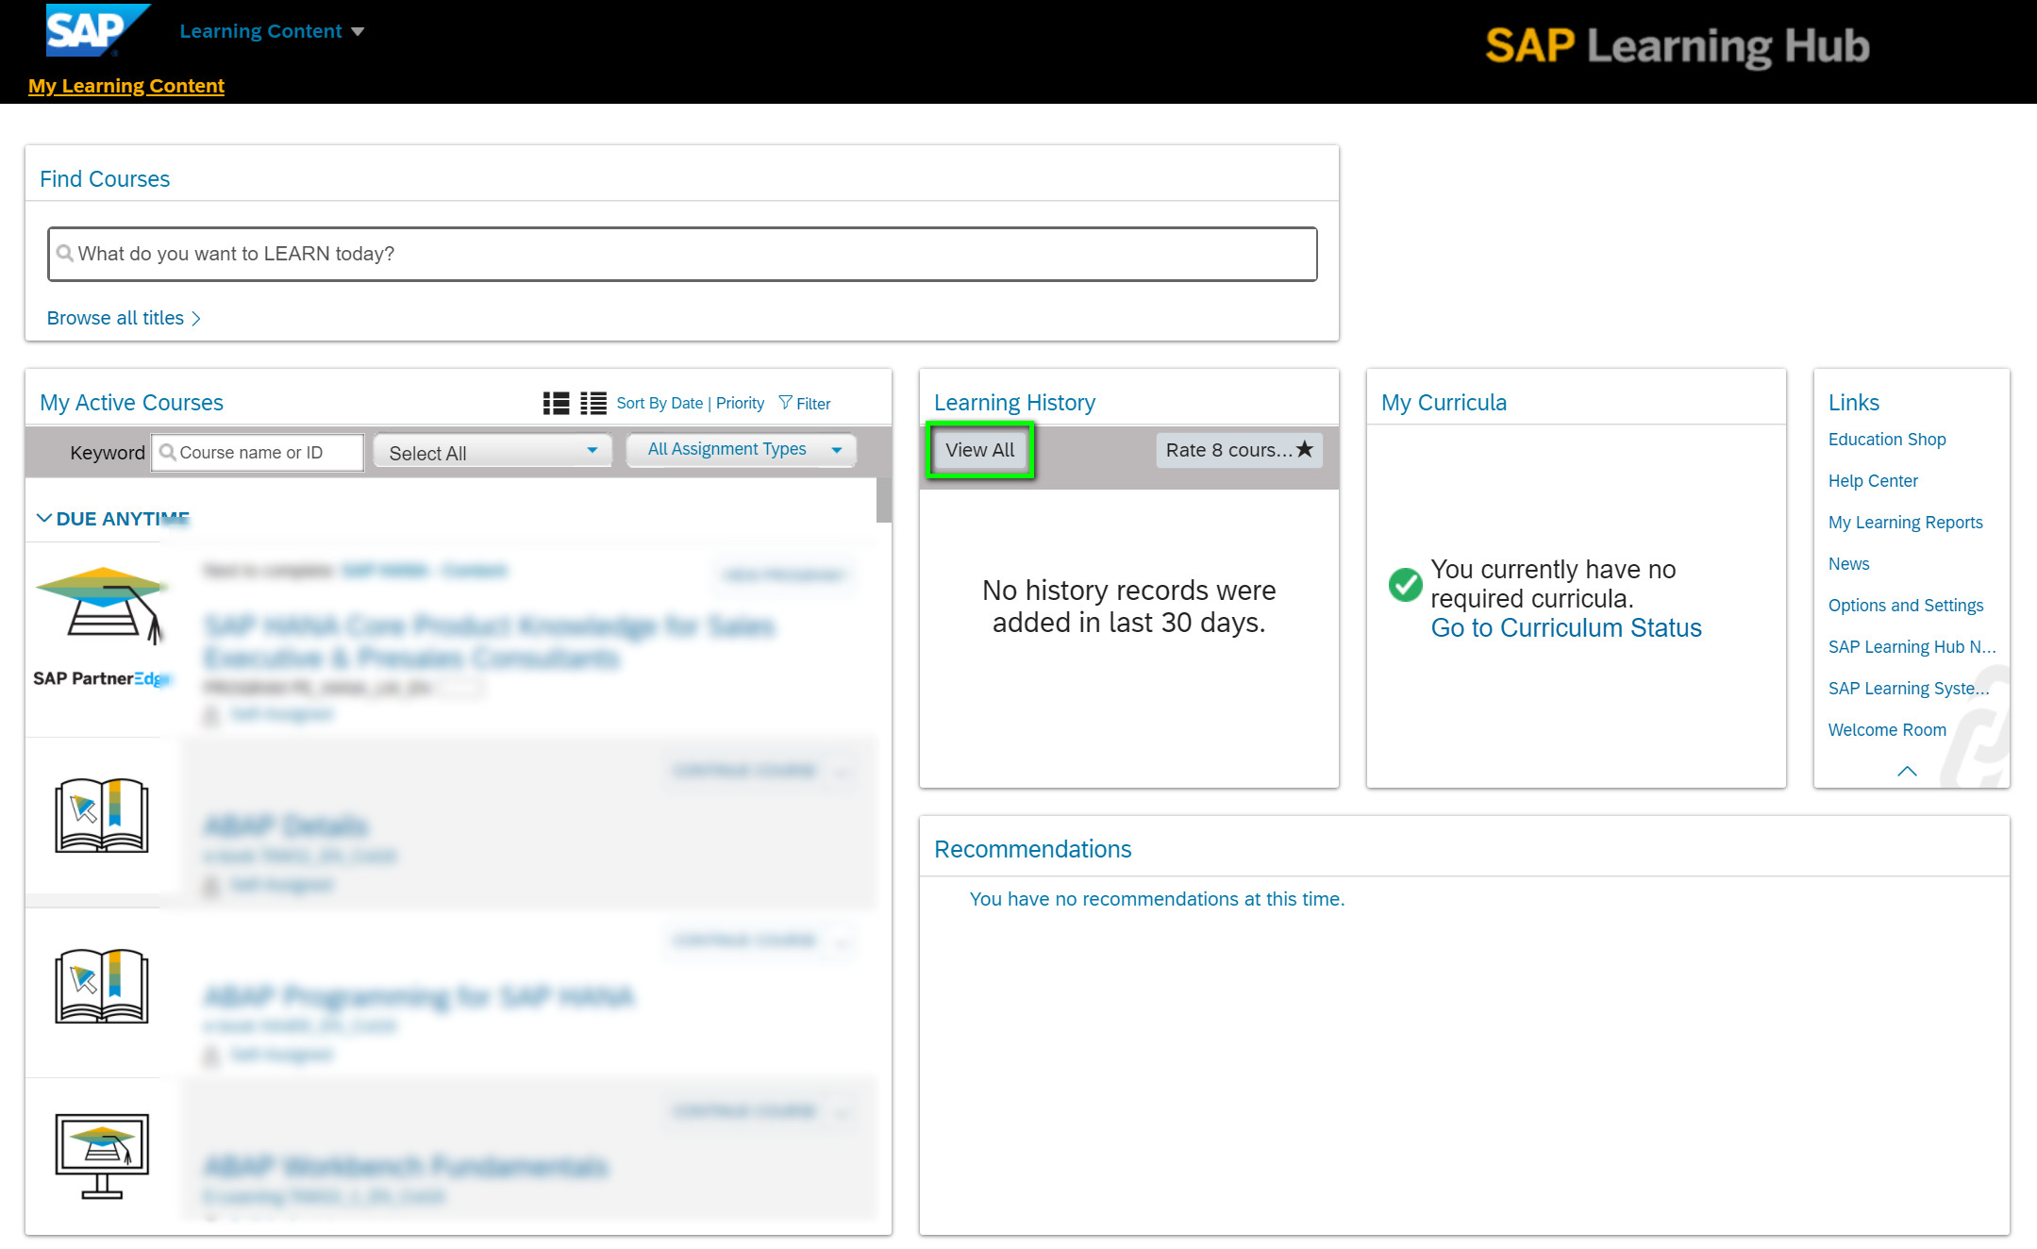Open Go to Curriculum Status link
Viewport: 2037px width, 1249px height.
click(1566, 628)
